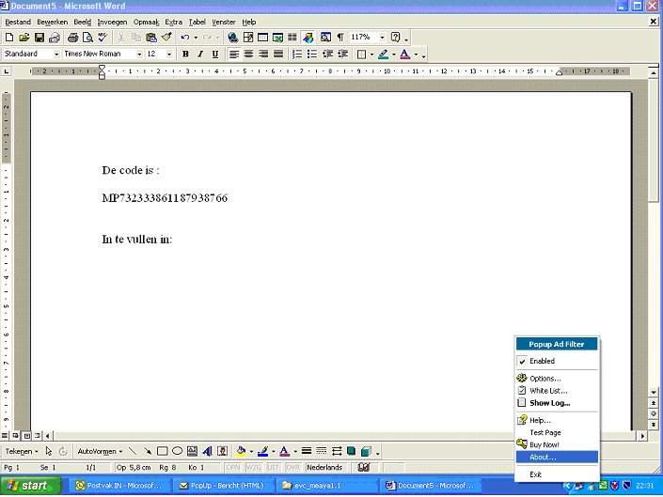
Task: Open the Invoegen menu
Action: 113,22
